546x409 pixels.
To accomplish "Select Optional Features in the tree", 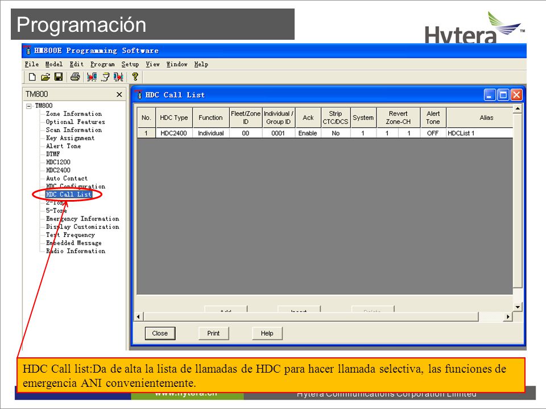I will [75, 122].
